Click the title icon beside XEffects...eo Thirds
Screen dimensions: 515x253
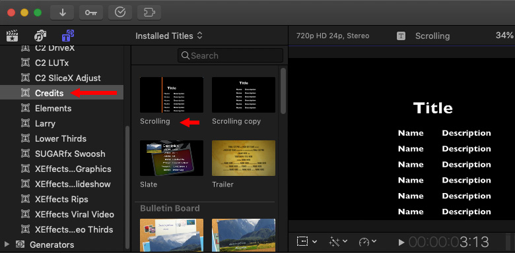click(x=25, y=229)
